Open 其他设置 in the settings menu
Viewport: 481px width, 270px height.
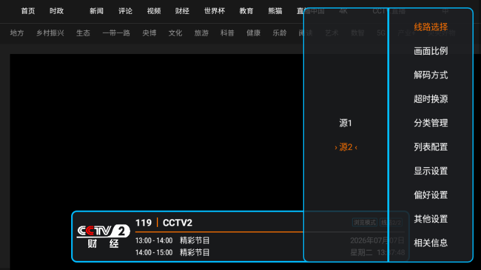pos(431,219)
